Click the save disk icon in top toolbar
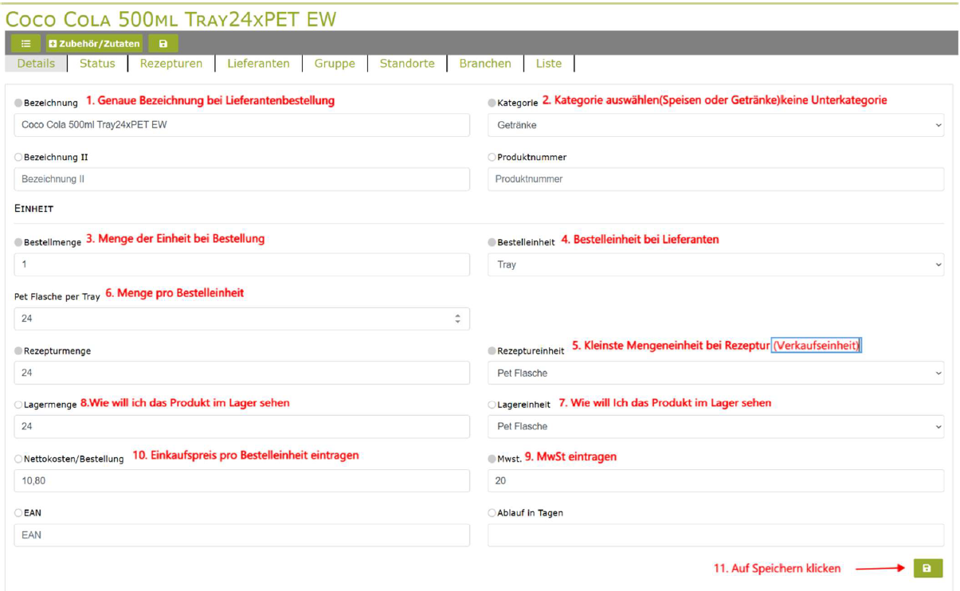 point(163,44)
